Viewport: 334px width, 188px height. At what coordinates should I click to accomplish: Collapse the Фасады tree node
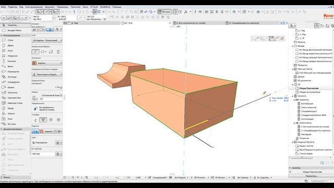[292, 46]
